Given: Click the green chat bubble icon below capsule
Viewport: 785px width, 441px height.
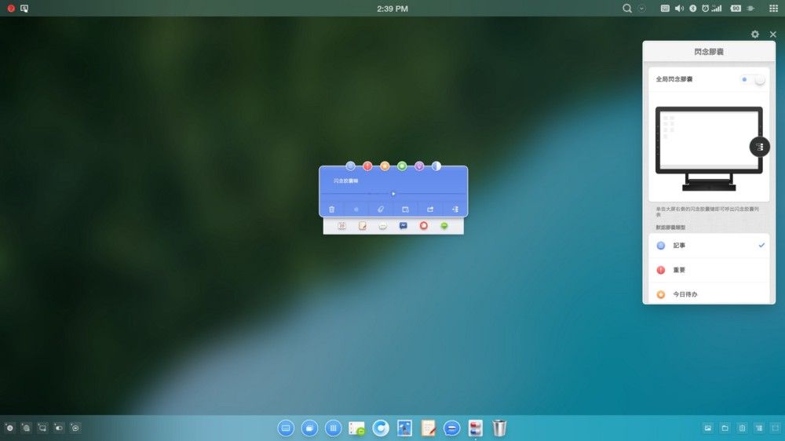Looking at the screenshot, I should click(444, 226).
